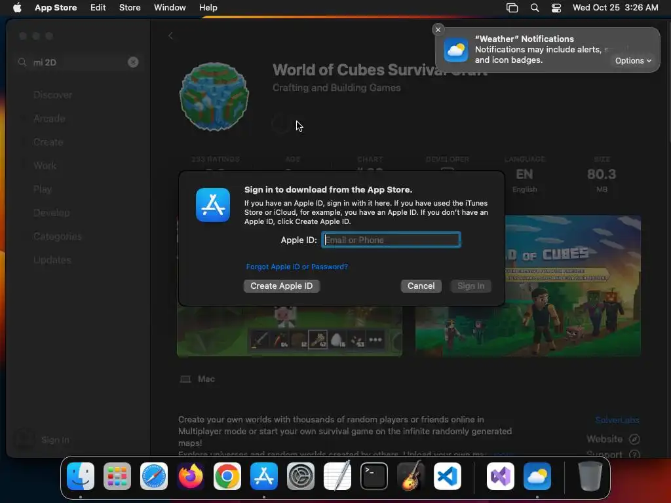Select Categories in the sidebar
671x503 pixels.
[58, 236]
